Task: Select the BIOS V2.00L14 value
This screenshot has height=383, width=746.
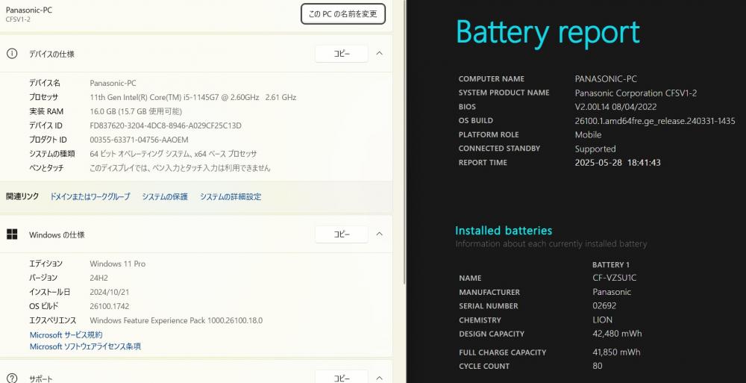Action: tap(615, 108)
